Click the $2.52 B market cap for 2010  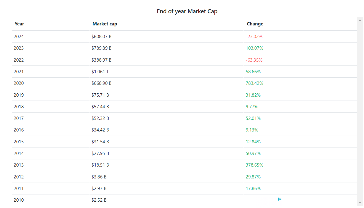point(99,200)
